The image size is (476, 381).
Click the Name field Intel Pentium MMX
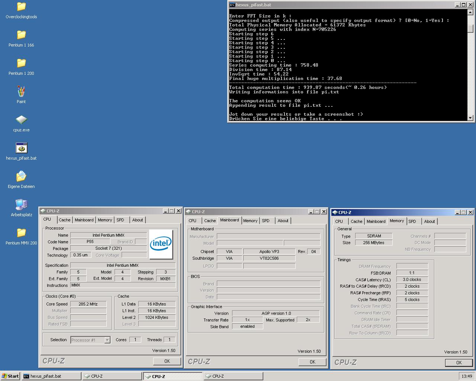pyautogui.click(x=109, y=235)
